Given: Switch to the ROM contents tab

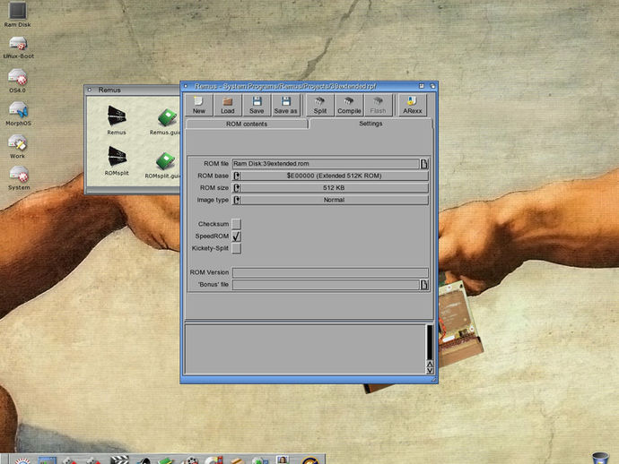Looking at the screenshot, I should pos(247,124).
